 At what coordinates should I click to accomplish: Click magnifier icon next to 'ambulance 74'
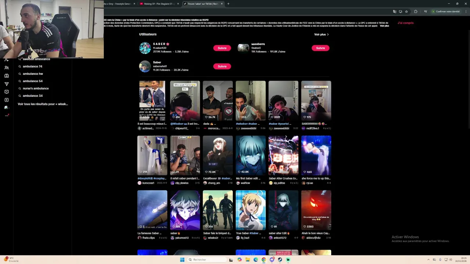click(x=20, y=66)
